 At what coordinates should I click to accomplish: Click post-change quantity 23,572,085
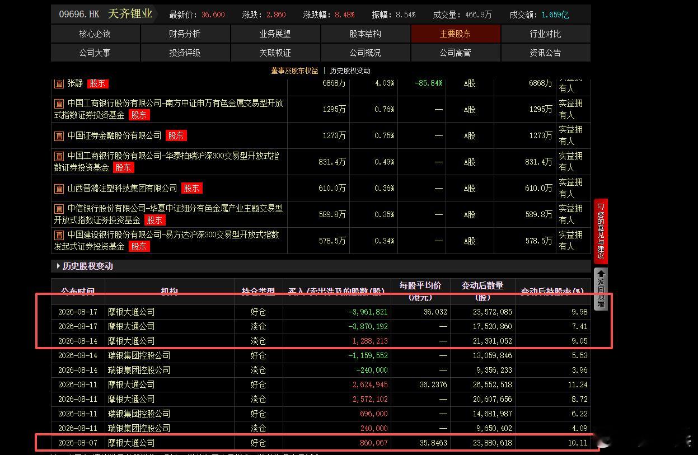point(491,312)
